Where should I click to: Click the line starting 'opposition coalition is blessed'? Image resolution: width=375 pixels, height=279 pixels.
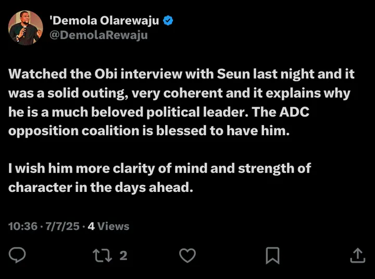click(x=148, y=131)
